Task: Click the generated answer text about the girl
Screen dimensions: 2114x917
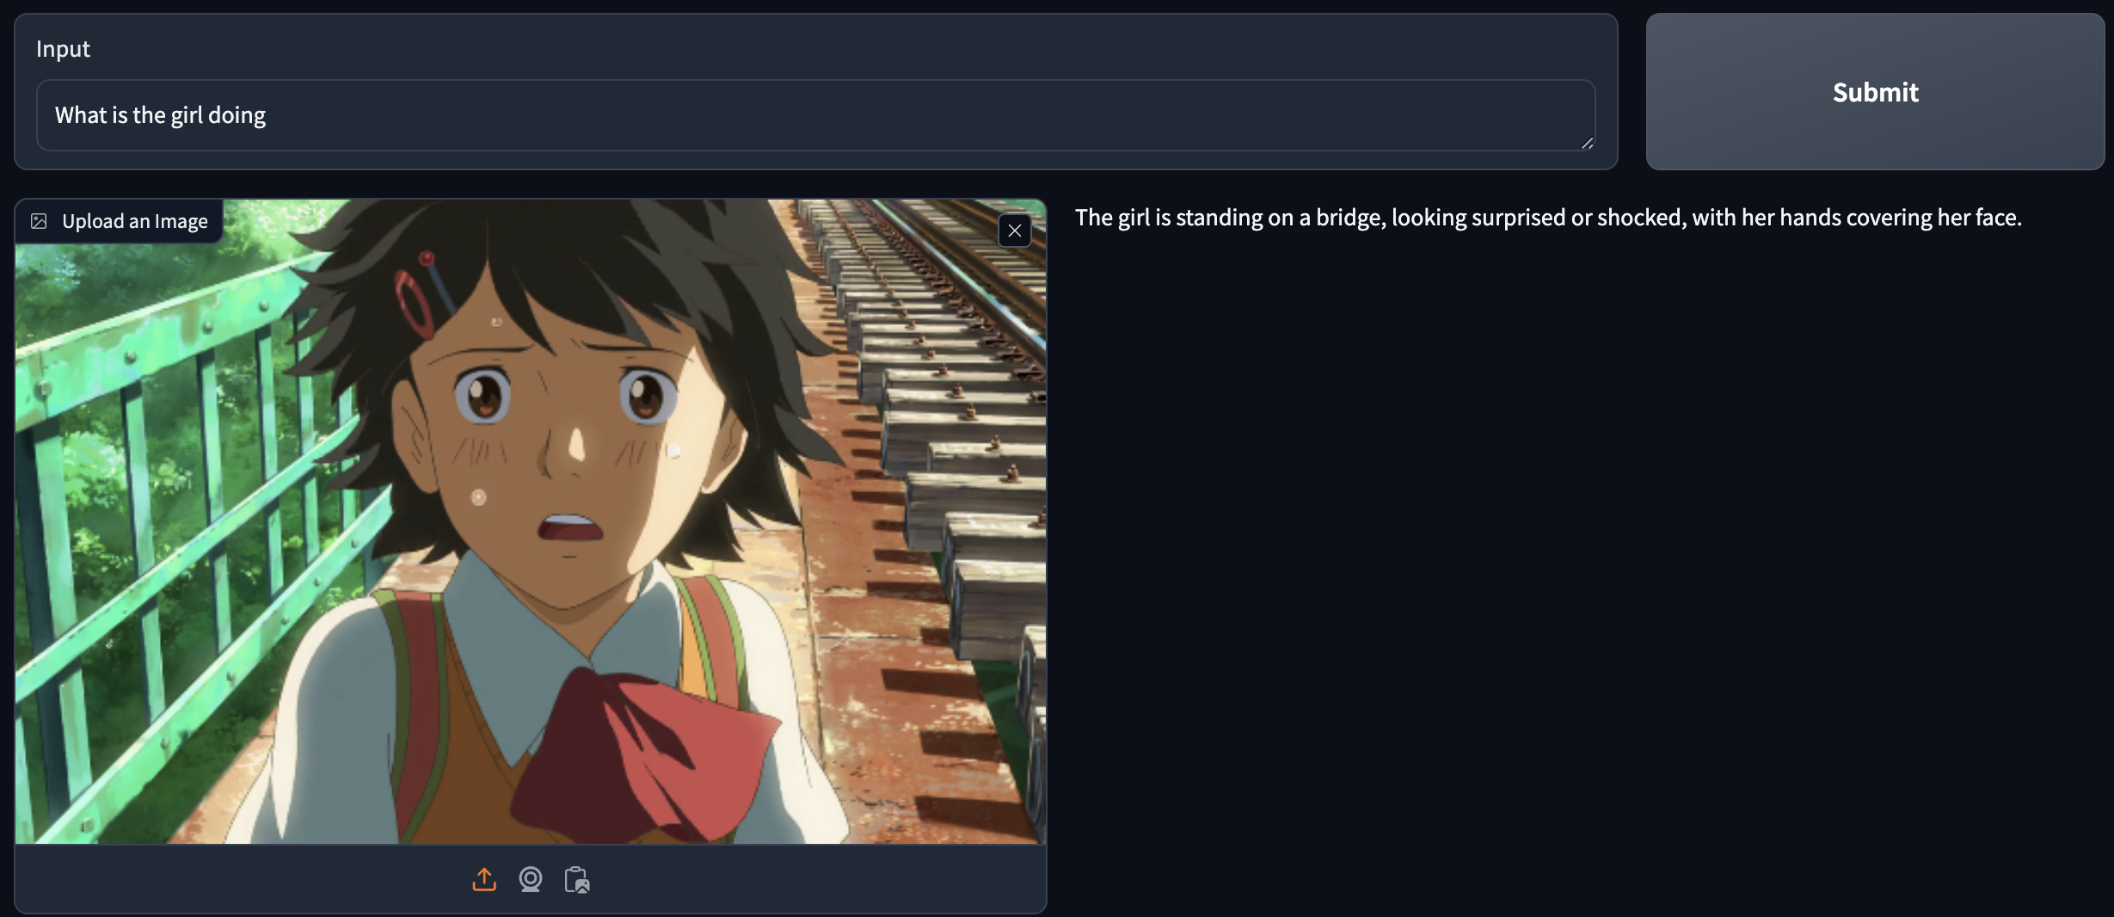Action: tap(1548, 217)
